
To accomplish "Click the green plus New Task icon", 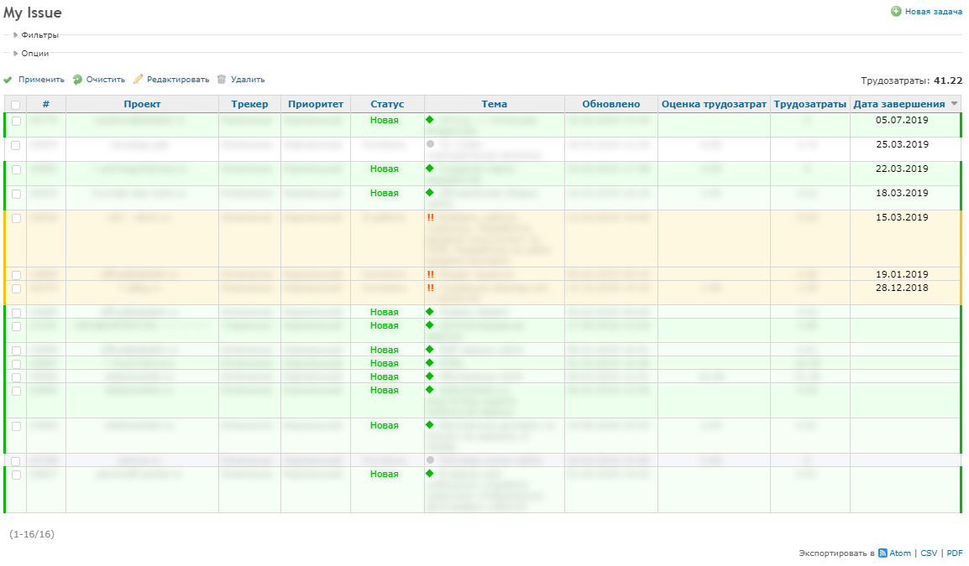I will coord(896,12).
